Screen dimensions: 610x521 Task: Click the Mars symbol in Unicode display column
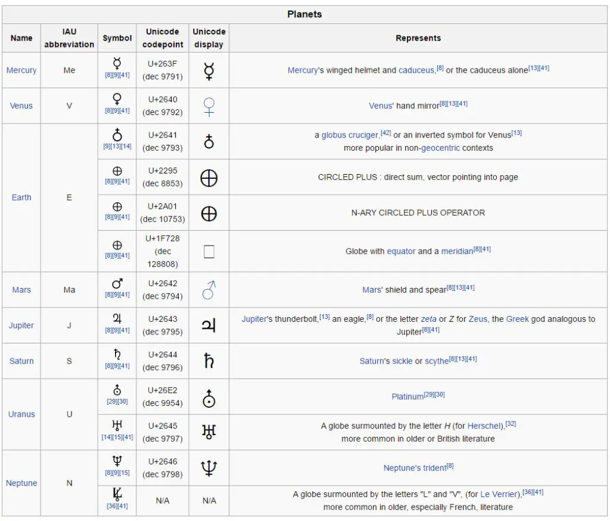(208, 290)
